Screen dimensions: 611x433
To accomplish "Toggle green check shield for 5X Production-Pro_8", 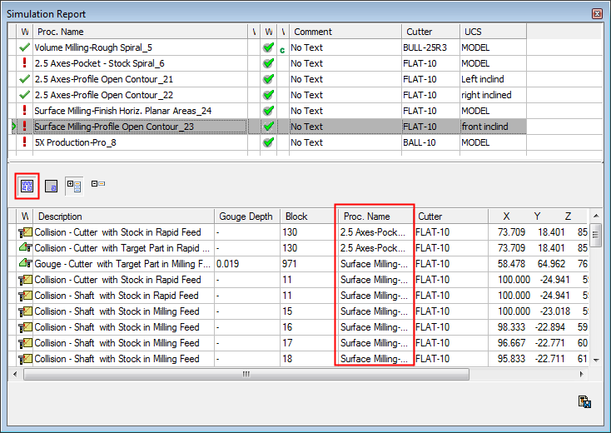I will click(x=268, y=142).
